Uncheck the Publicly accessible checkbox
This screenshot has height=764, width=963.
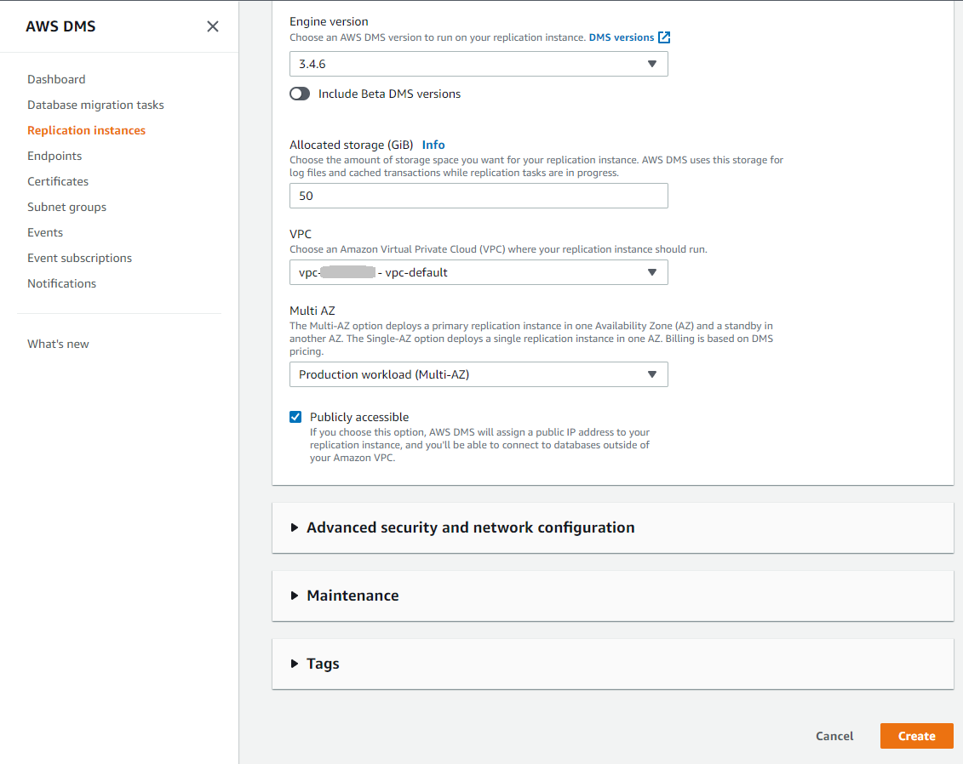click(295, 417)
